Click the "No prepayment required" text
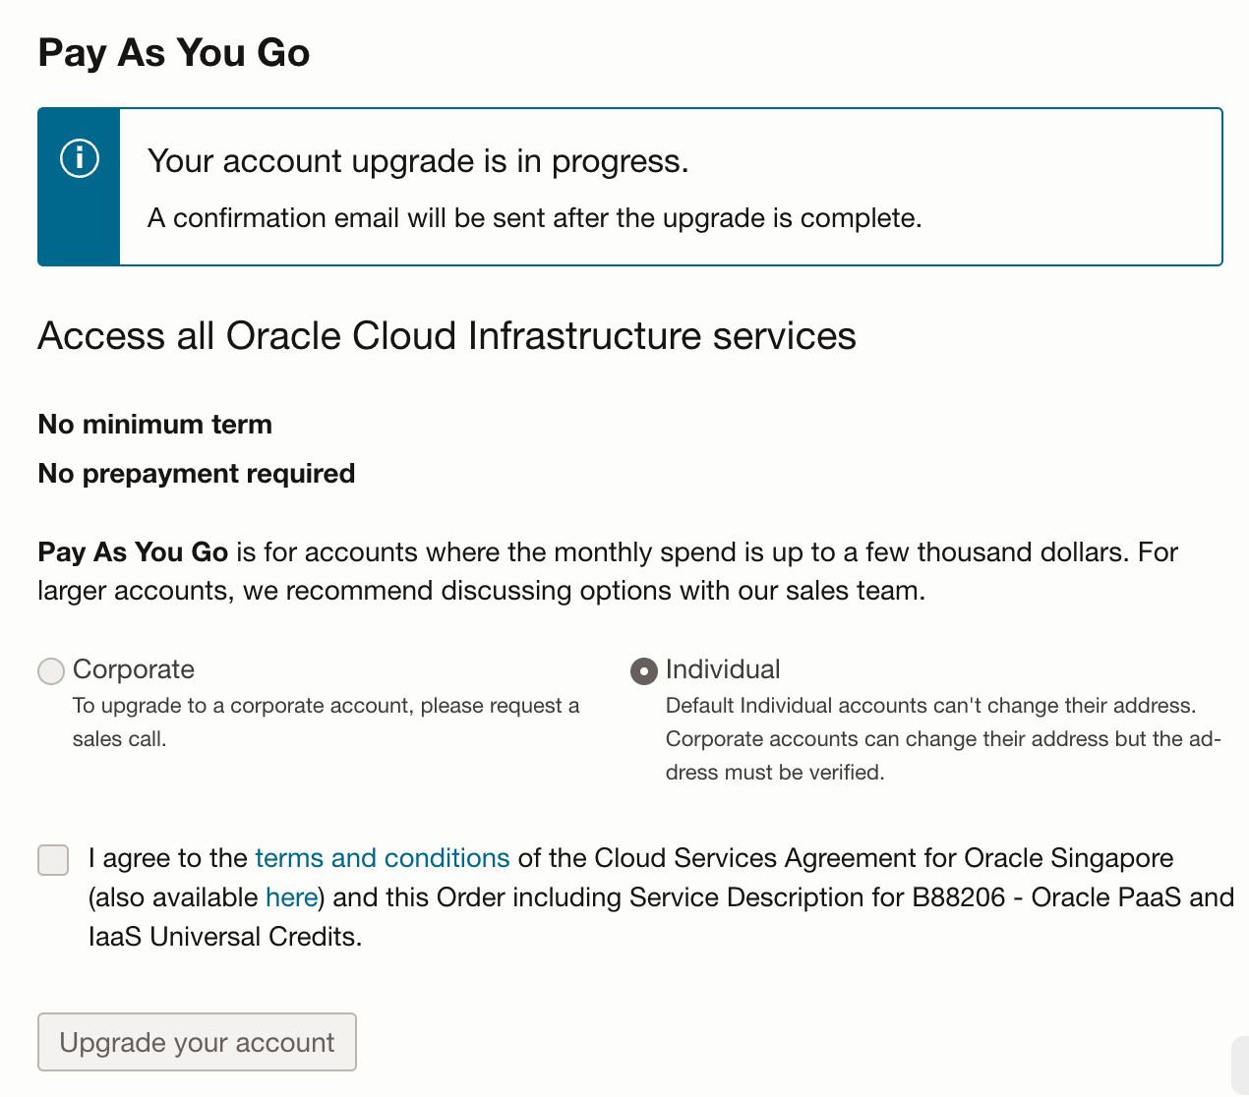This screenshot has width=1249, height=1097. [x=197, y=474]
